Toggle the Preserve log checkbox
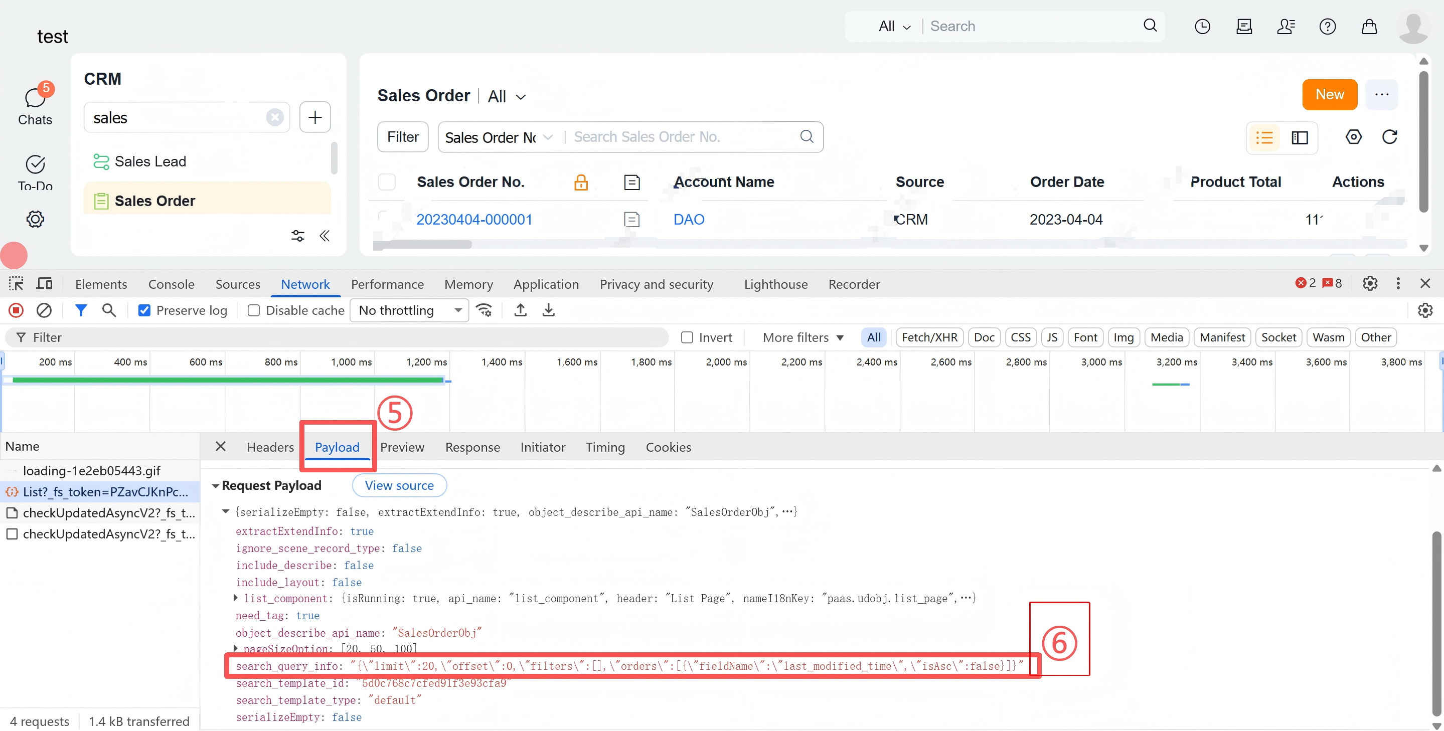Image resolution: width=1444 pixels, height=731 pixels. pyautogui.click(x=144, y=310)
